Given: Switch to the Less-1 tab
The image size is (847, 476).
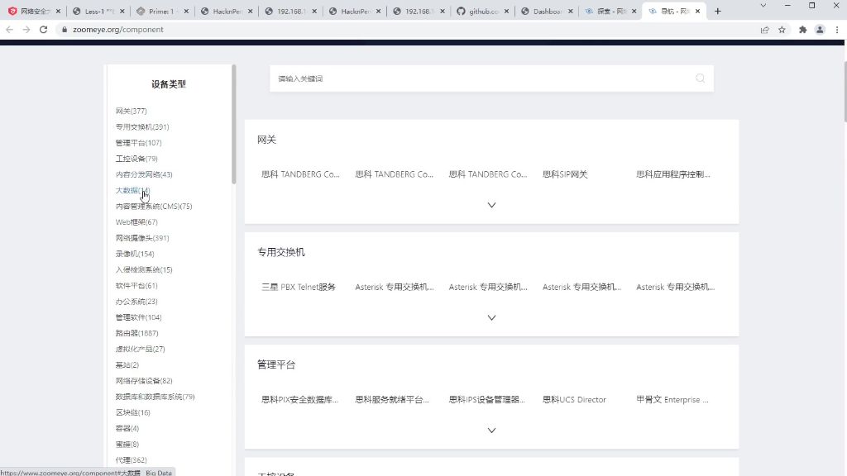Looking at the screenshot, I should point(98,11).
